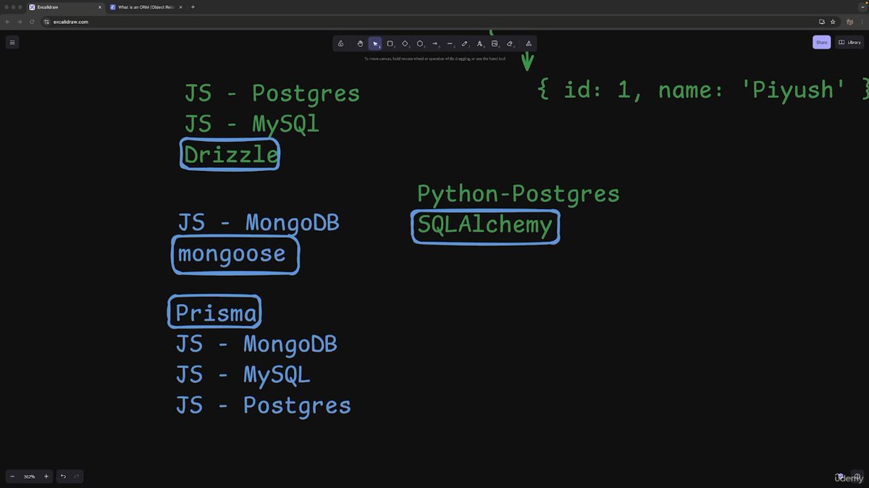
Task: Open the browser profile avatar menu
Action: pyautogui.click(x=849, y=22)
